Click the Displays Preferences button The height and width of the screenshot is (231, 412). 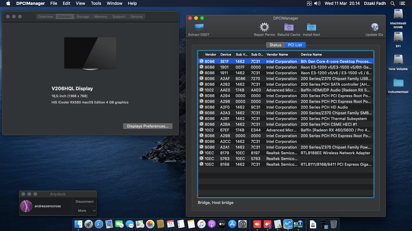(x=147, y=126)
